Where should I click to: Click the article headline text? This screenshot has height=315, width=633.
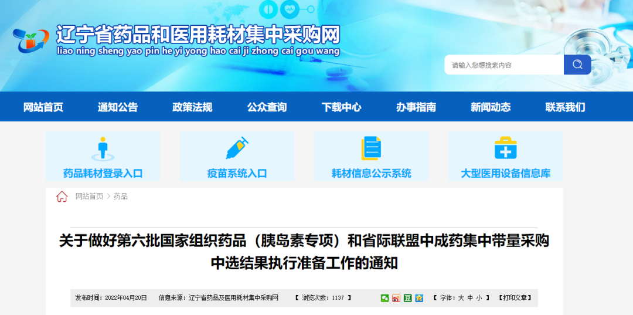pos(304,252)
